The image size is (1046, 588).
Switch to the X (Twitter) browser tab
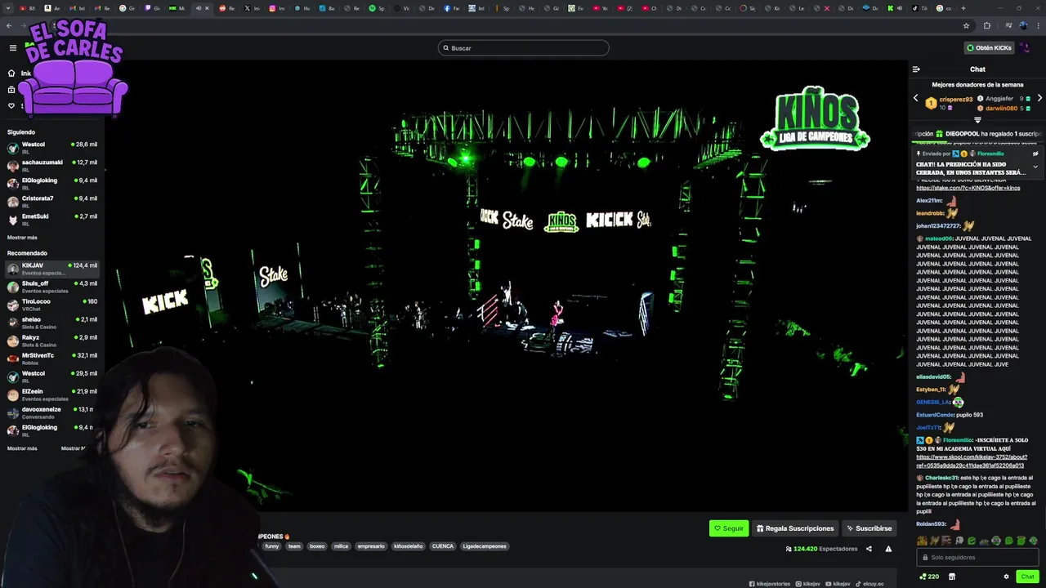(x=253, y=8)
